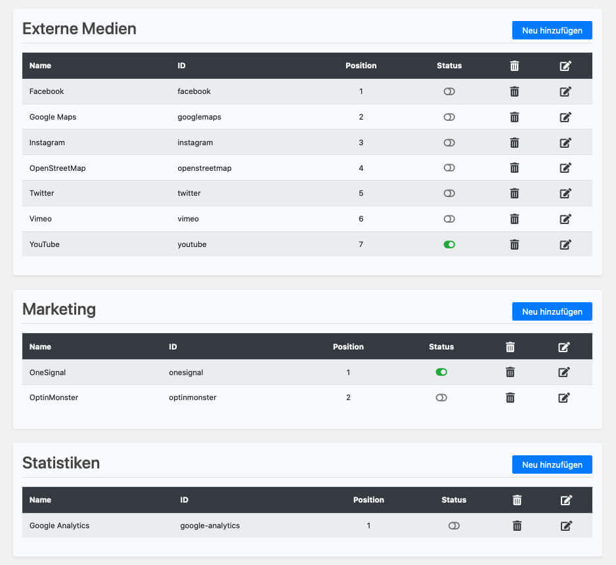Add new entry under Marketing

(552, 311)
